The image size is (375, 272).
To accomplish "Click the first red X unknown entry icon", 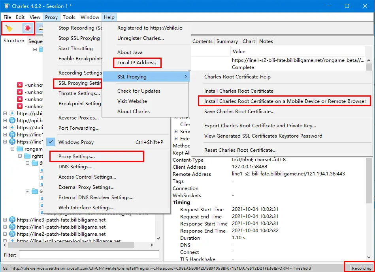I will pos(20,85).
